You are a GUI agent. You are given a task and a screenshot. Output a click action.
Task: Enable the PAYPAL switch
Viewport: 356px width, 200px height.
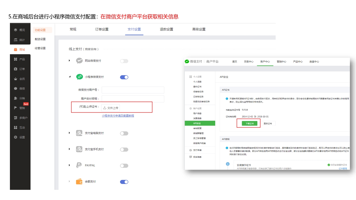point(124,166)
